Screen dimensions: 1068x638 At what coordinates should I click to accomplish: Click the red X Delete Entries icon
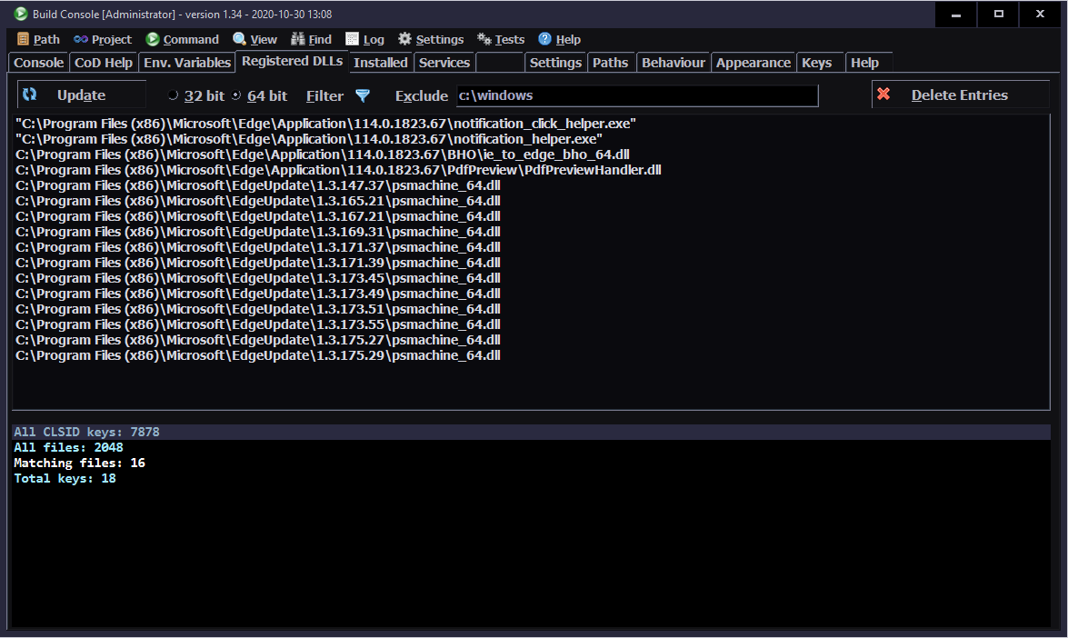(883, 94)
